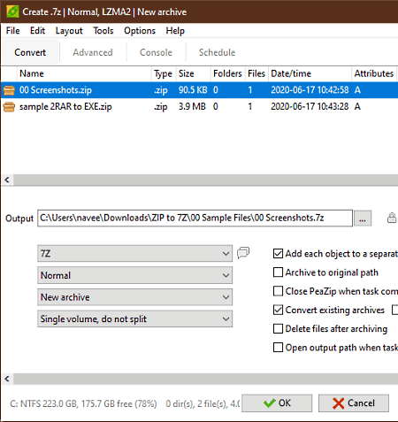Click file list scrollbar left arrow
The image size is (398, 422).
tap(7, 180)
